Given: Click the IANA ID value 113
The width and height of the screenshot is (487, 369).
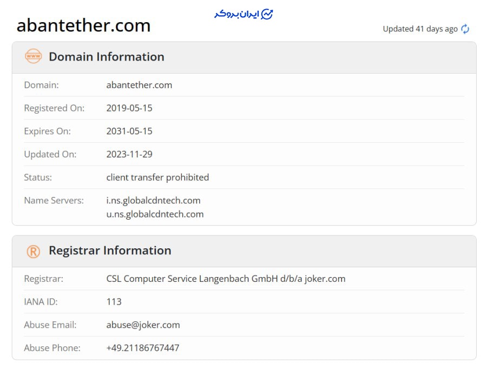Looking at the screenshot, I should pyautogui.click(x=114, y=302).
